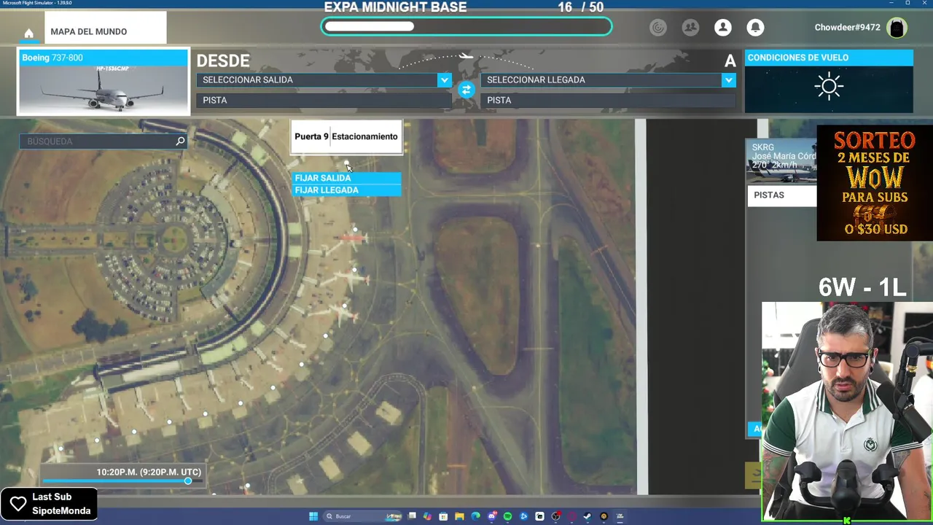Expand the Seleccionar Llegada dropdown arrow
The image size is (933, 525).
tap(728, 79)
